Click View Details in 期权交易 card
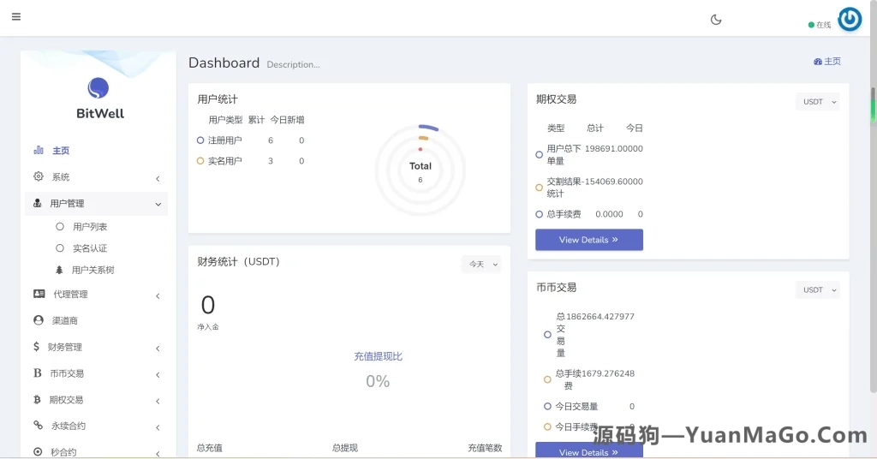The width and height of the screenshot is (877, 459). [589, 240]
